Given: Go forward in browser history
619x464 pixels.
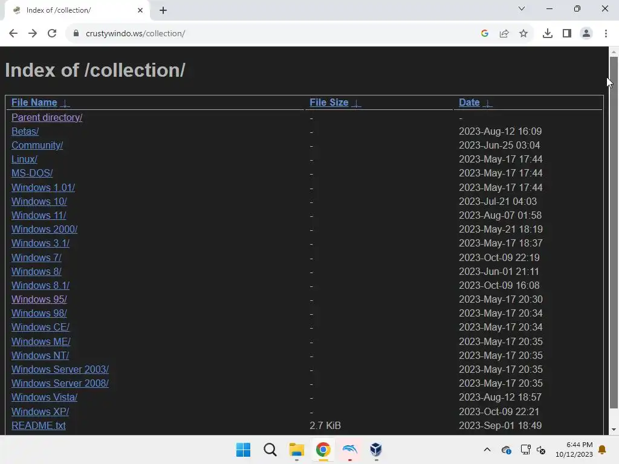Looking at the screenshot, I should click(33, 34).
